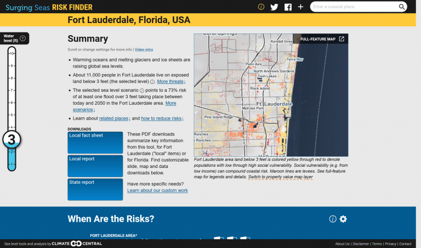Click the header info circle icon
Screen dimensions: 421x248
coord(261,7)
